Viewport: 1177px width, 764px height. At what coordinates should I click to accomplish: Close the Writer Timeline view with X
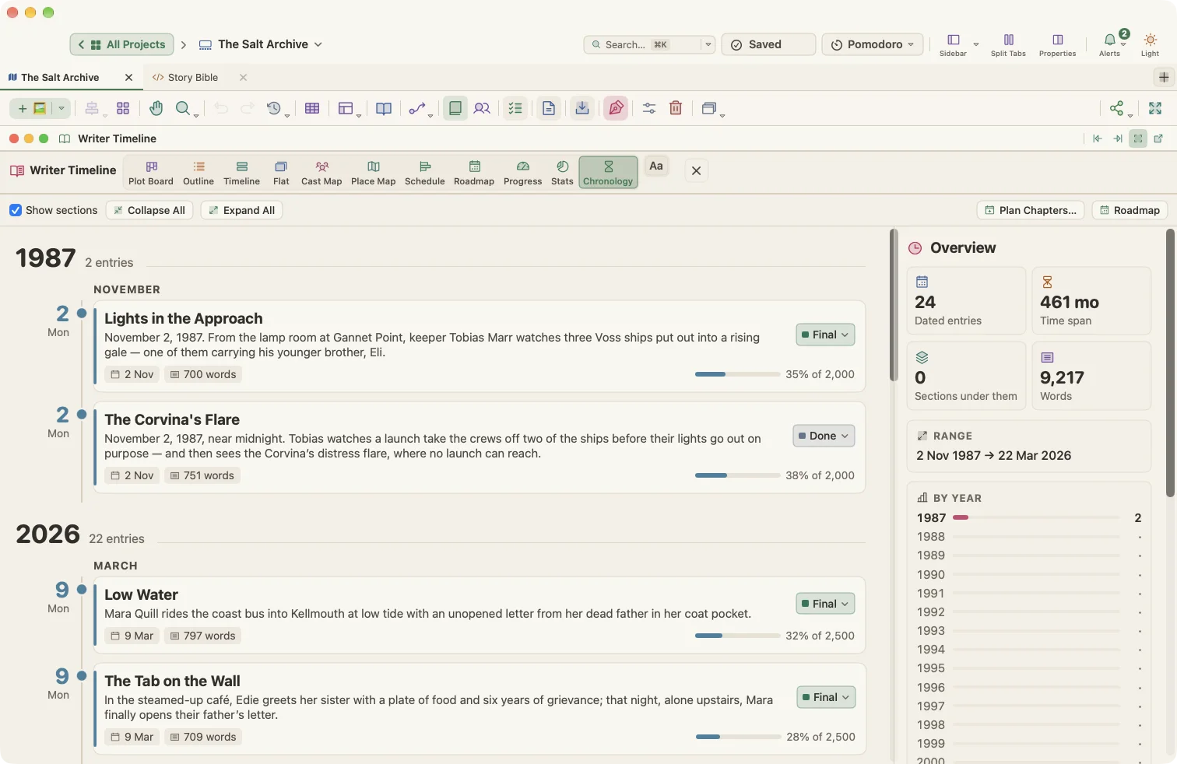click(x=697, y=171)
